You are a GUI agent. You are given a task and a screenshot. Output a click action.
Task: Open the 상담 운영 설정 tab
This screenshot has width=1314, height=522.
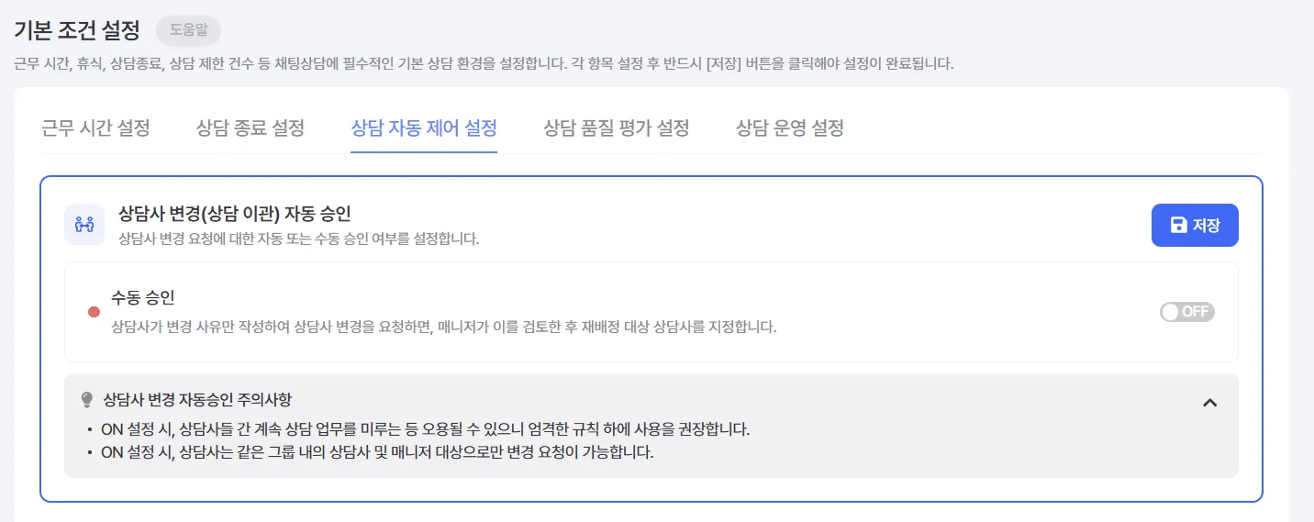pyautogui.click(x=790, y=128)
